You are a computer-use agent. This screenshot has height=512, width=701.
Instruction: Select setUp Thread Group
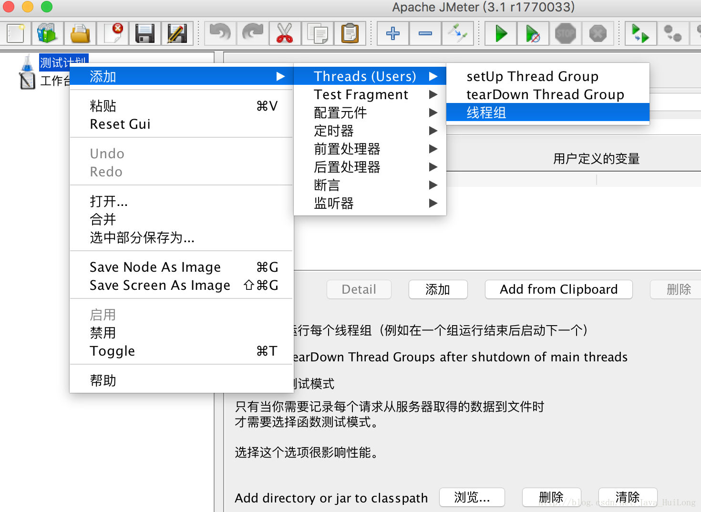tap(548, 76)
